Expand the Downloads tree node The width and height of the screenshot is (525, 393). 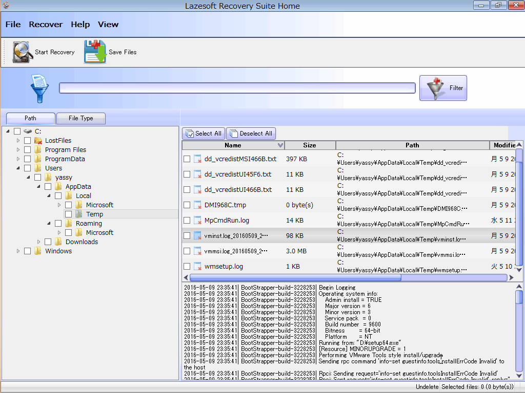click(x=38, y=242)
